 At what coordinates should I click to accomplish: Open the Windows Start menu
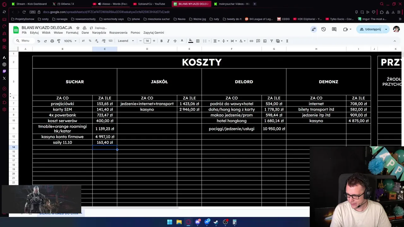[169, 222]
